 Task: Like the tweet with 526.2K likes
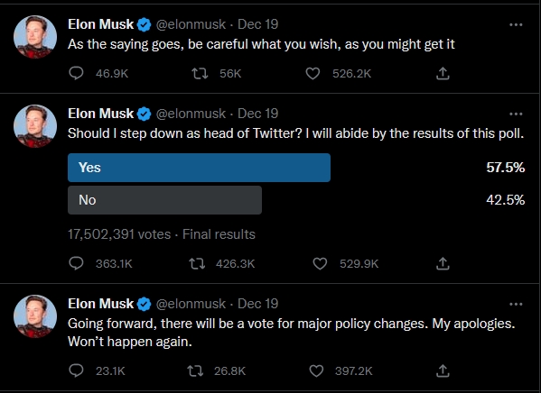click(312, 73)
